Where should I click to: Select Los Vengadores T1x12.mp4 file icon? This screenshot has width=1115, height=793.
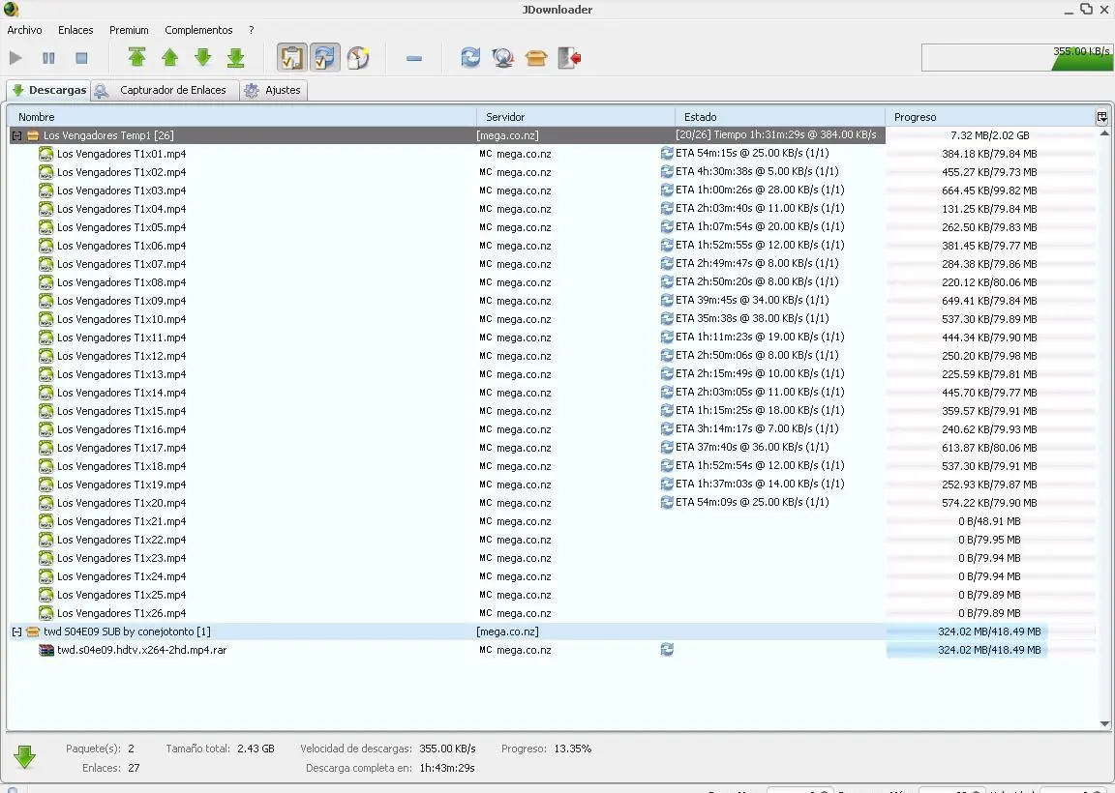coord(46,356)
